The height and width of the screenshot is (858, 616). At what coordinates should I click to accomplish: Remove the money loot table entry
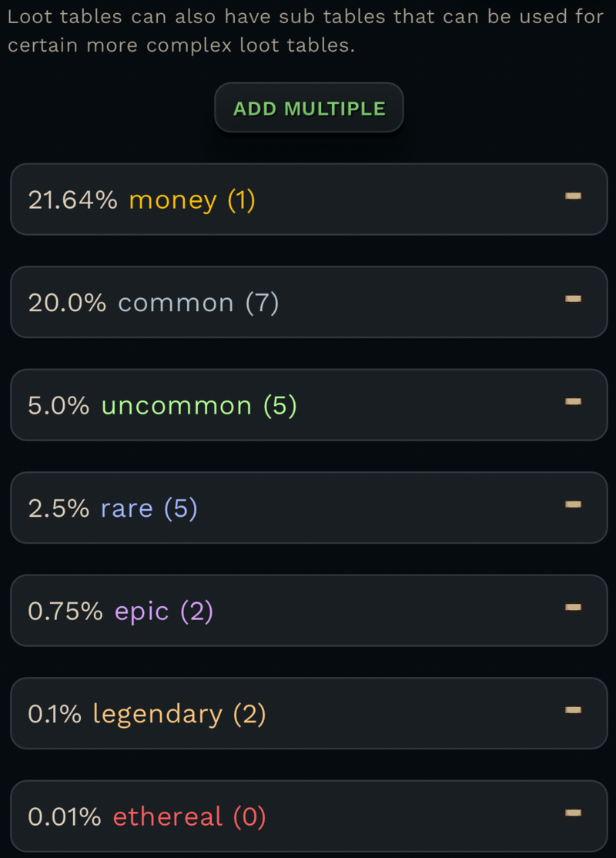click(573, 196)
